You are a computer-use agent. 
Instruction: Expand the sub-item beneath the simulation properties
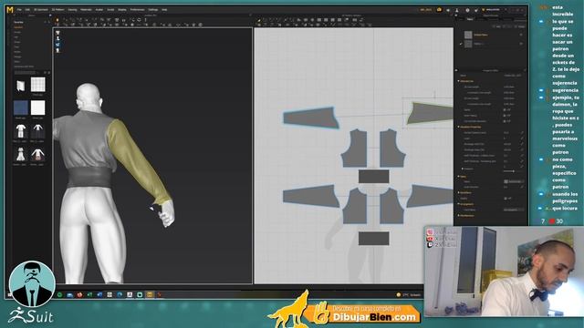click(463, 169)
